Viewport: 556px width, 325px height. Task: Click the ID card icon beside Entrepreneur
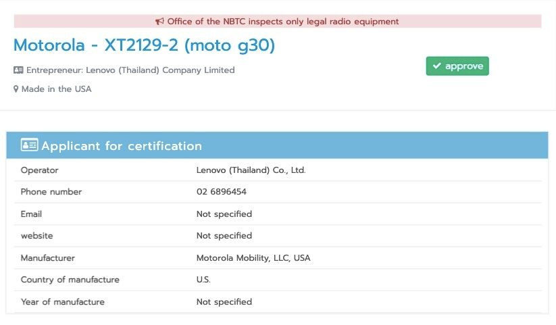tap(18, 70)
